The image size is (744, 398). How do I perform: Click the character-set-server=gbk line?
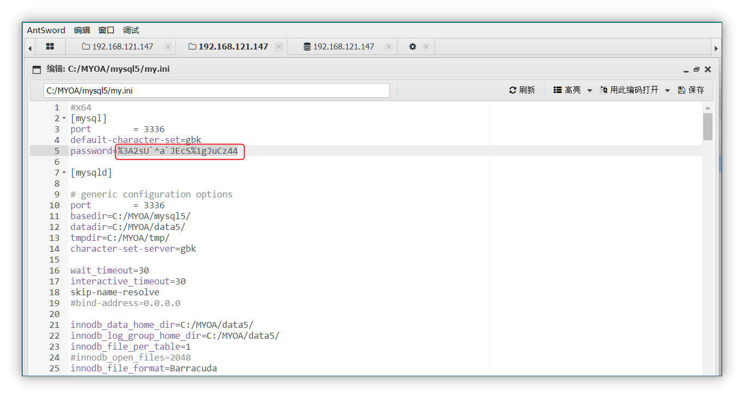pyautogui.click(x=133, y=249)
